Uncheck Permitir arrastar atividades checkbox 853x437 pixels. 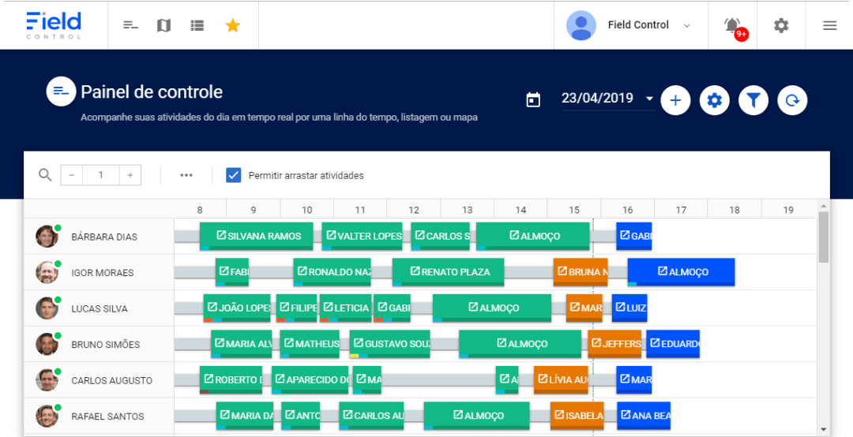233,175
